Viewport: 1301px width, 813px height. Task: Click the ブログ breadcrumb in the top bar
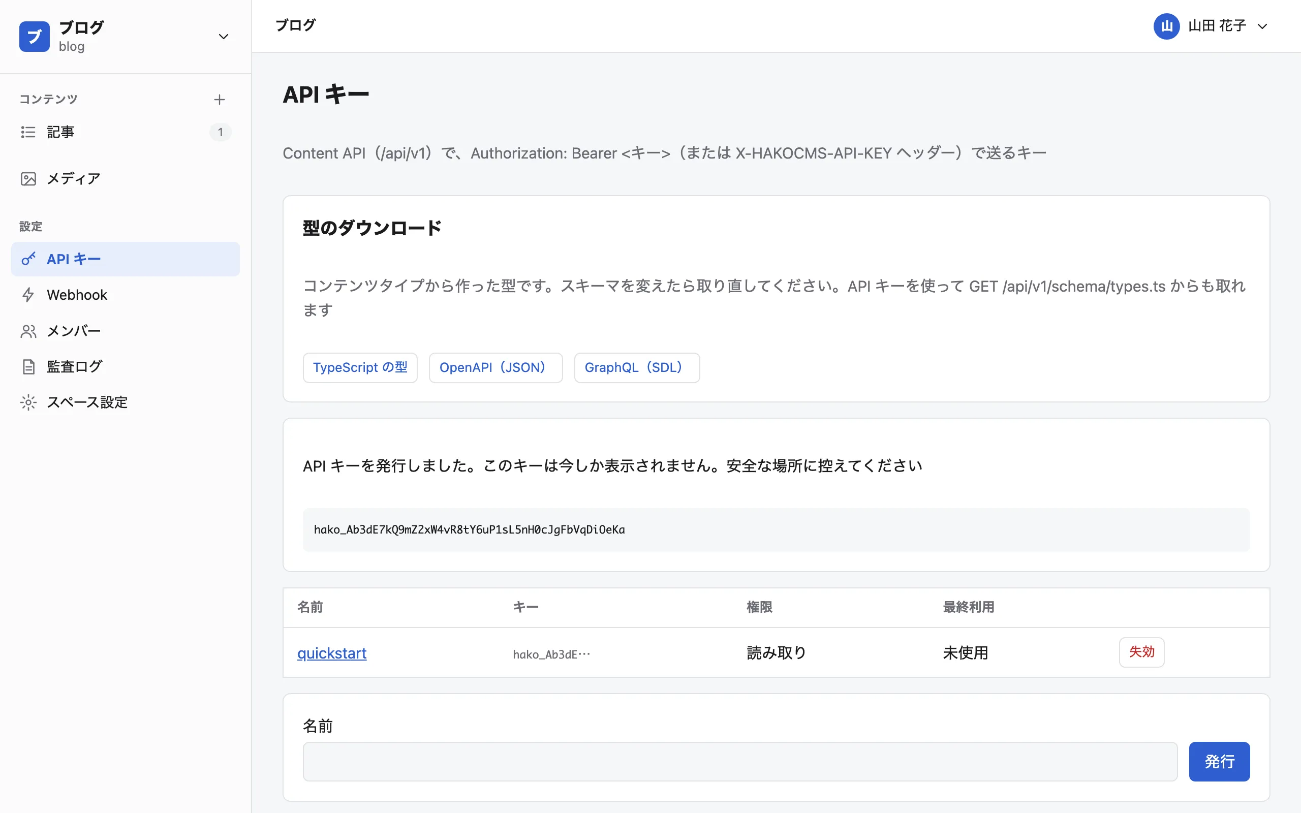295,25
